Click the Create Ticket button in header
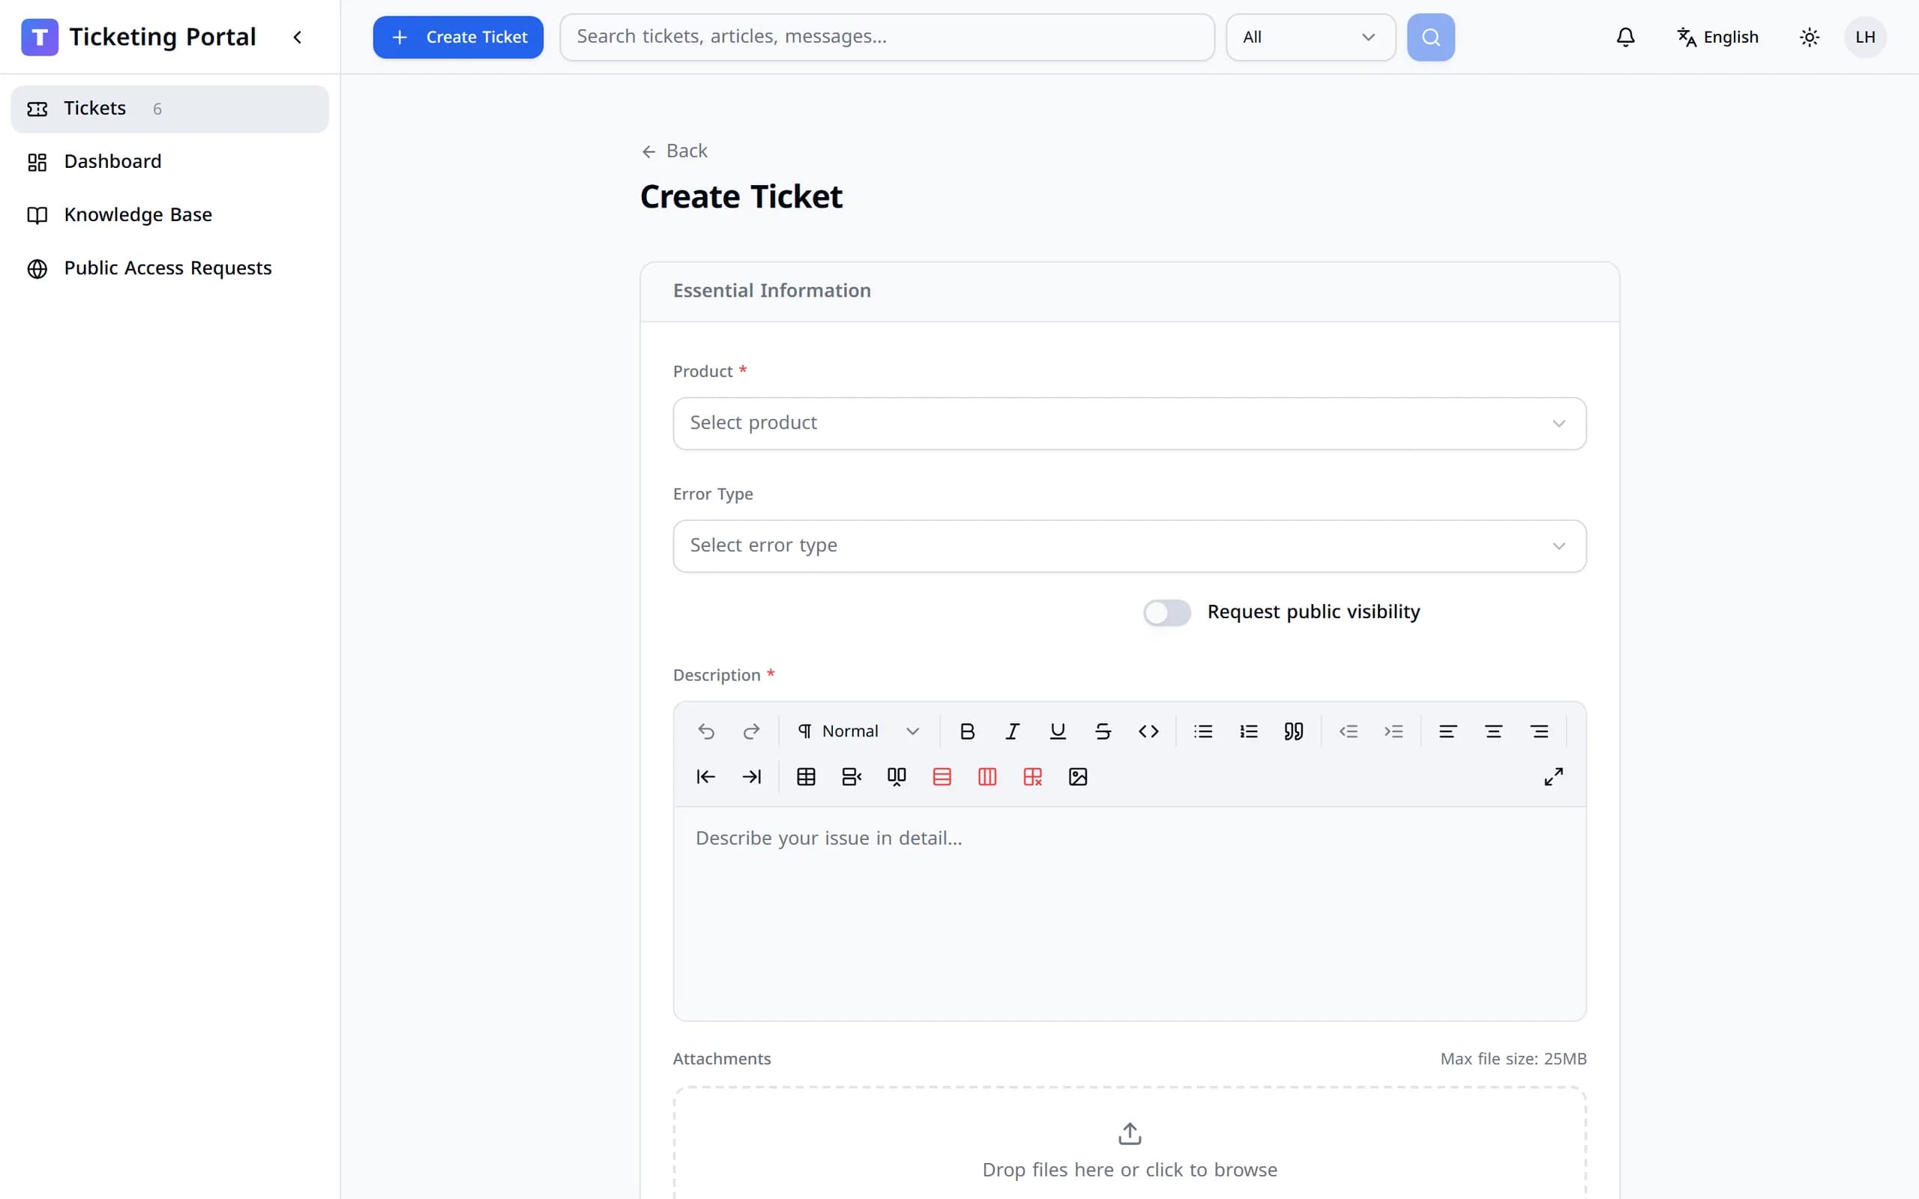This screenshot has width=1919, height=1199. pyautogui.click(x=458, y=37)
